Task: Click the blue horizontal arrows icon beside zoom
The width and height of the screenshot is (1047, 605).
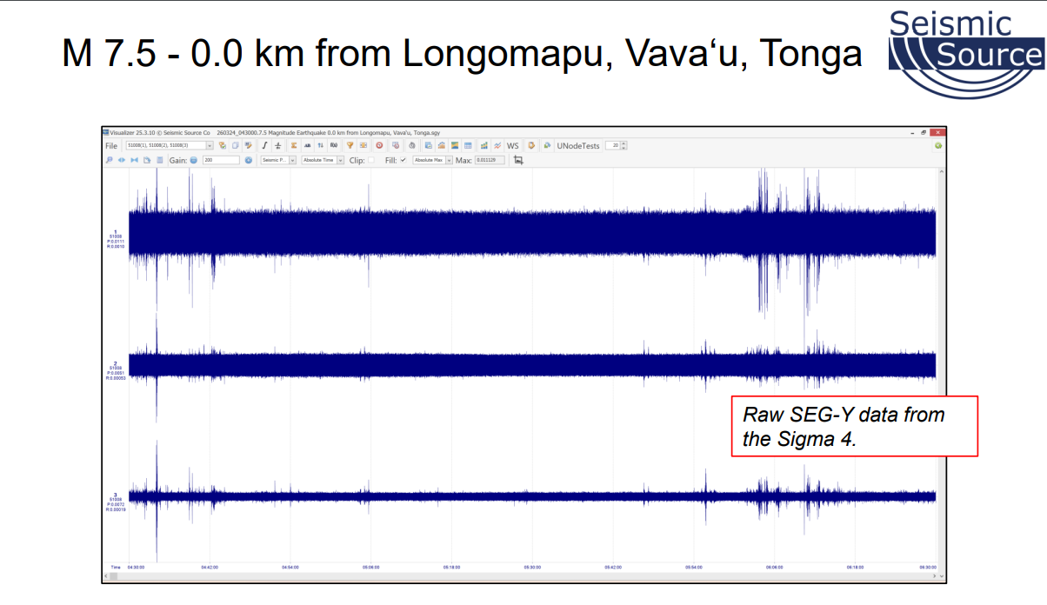Action: tap(122, 160)
